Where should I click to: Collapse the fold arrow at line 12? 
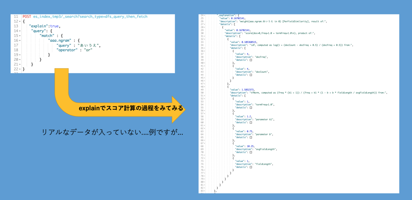(20, 21)
